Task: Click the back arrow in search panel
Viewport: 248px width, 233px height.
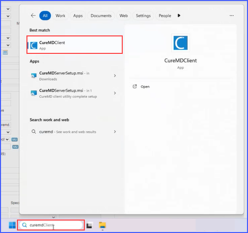Action: point(33,15)
